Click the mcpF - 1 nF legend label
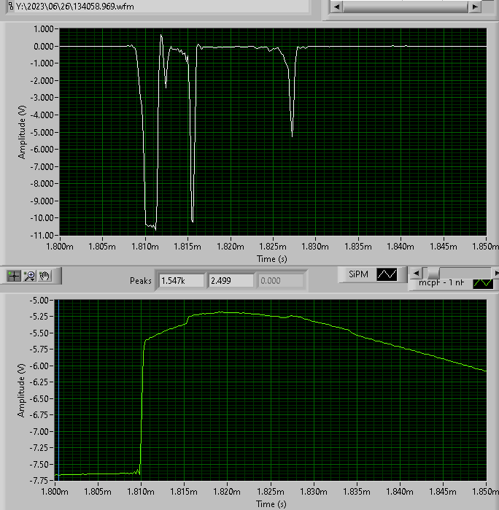Screen dimensions: 499x510 coord(441,282)
